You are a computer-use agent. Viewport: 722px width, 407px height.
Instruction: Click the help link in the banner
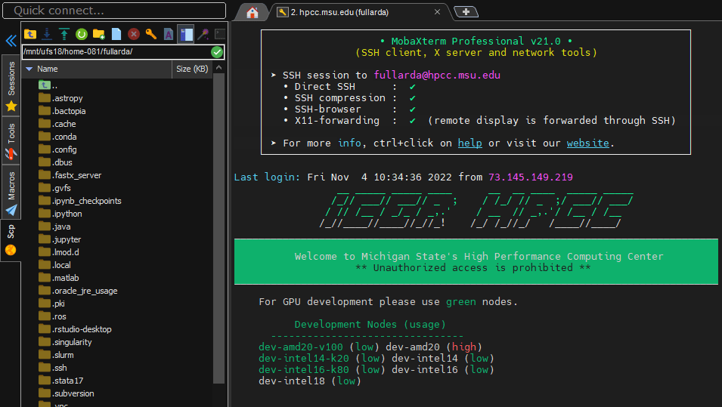click(469, 143)
